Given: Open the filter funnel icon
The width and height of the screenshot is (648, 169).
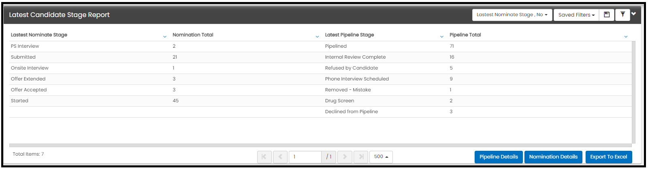Looking at the screenshot, I should (622, 15).
